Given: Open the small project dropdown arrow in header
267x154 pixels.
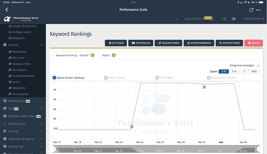Looking at the screenshot, I should pyautogui.click(x=177, y=19).
